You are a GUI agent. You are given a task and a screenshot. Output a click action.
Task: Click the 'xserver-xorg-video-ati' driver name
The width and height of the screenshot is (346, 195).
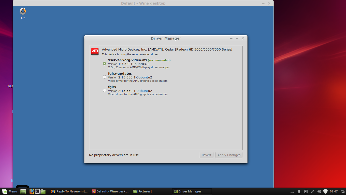point(127,60)
